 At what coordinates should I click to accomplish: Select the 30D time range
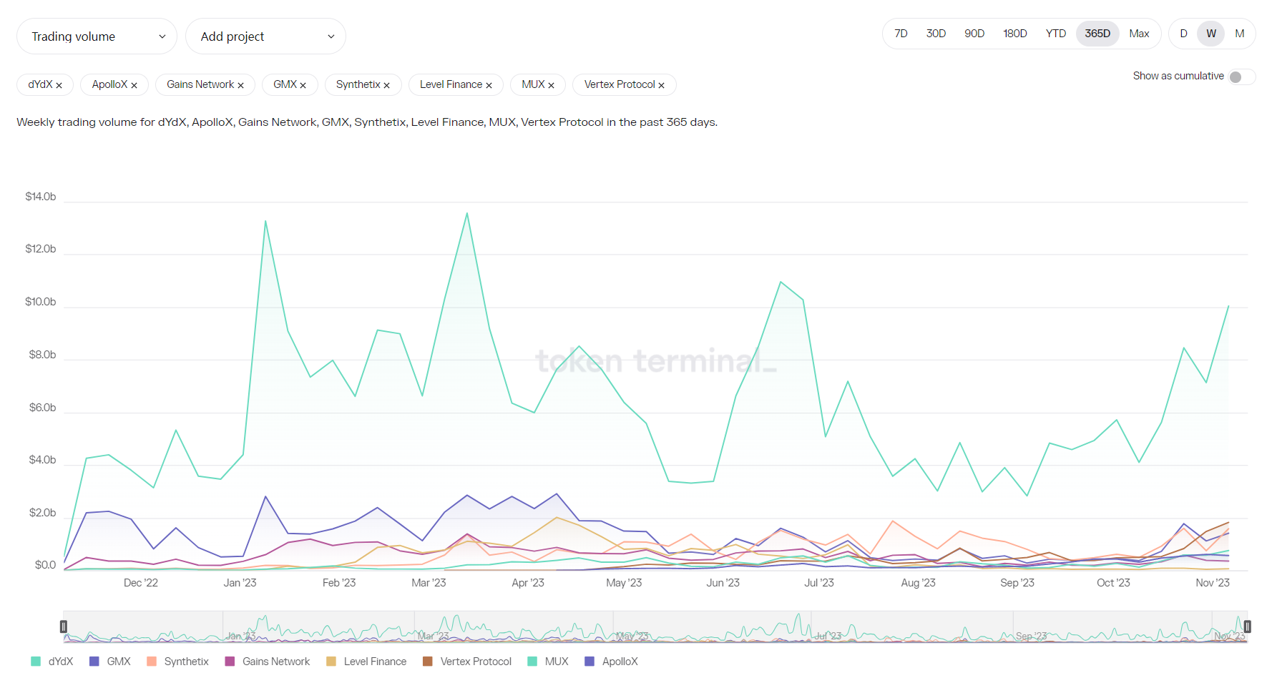936,34
